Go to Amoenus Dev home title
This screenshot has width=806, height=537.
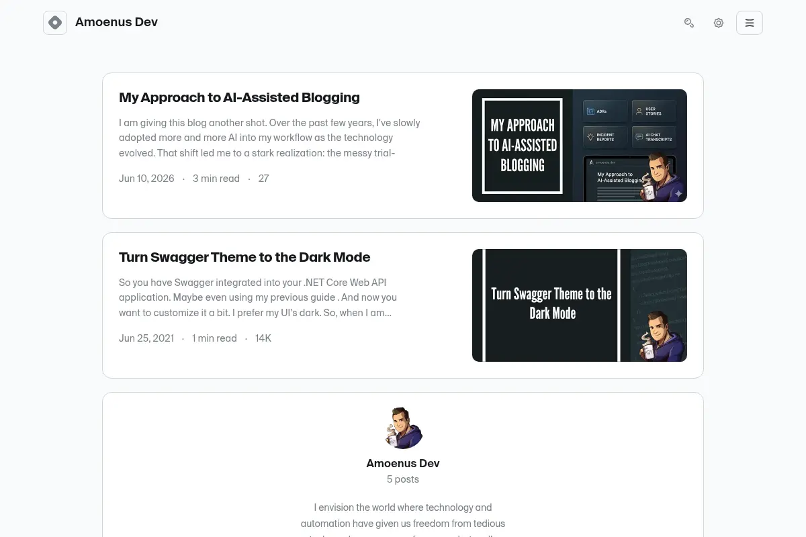[116, 22]
